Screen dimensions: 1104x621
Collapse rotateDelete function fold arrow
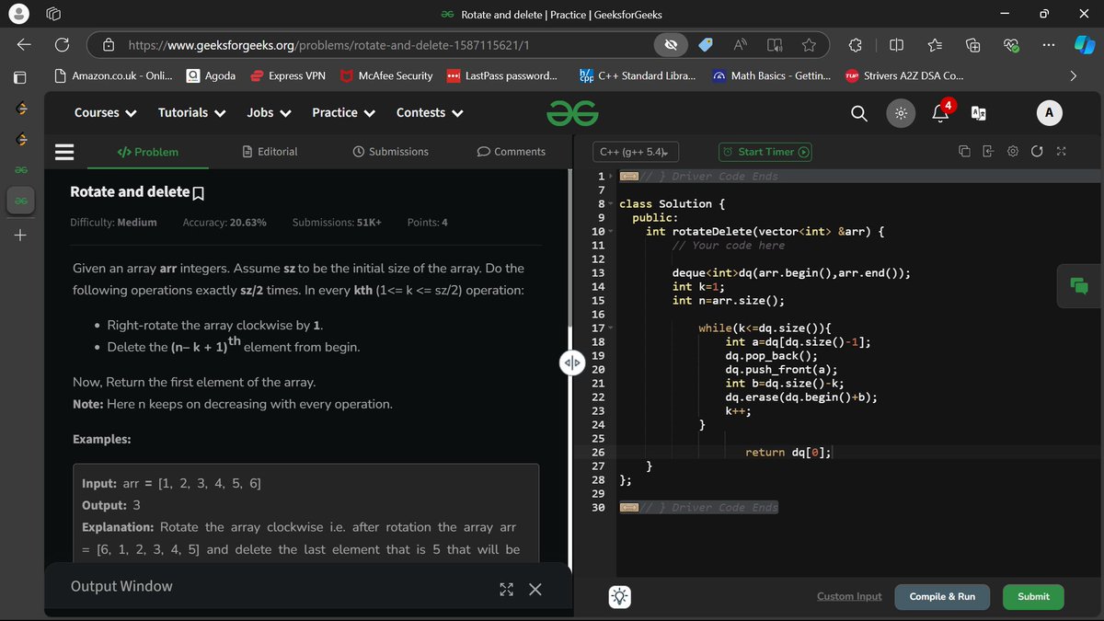click(610, 231)
